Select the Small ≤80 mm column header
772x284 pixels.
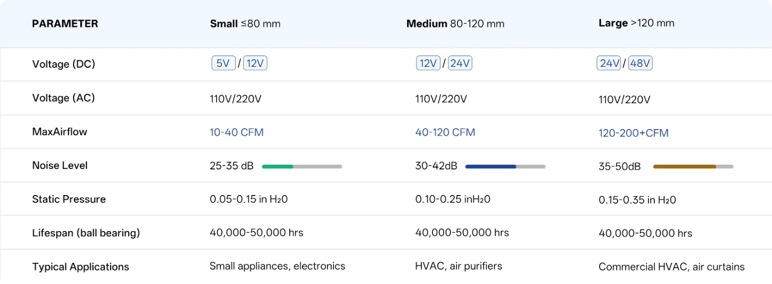(x=245, y=24)
